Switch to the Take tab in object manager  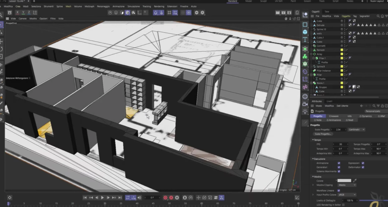click(327, 12)
